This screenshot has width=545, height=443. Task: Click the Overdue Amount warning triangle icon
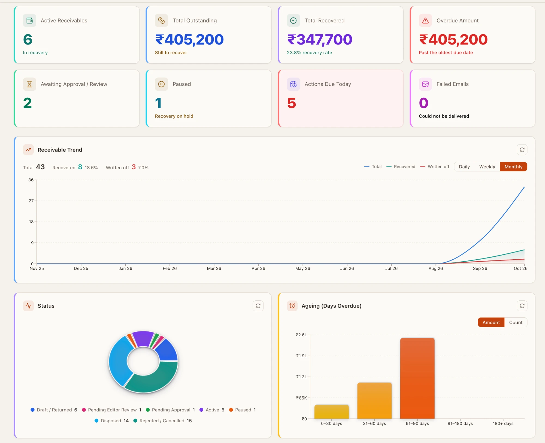point(425,20)
